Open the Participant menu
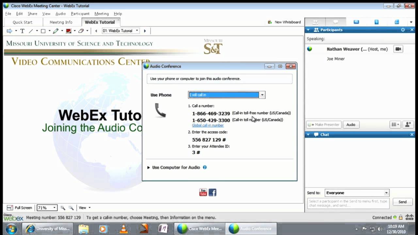Viewport: 418px width, 235px height. tap(80, 14)
